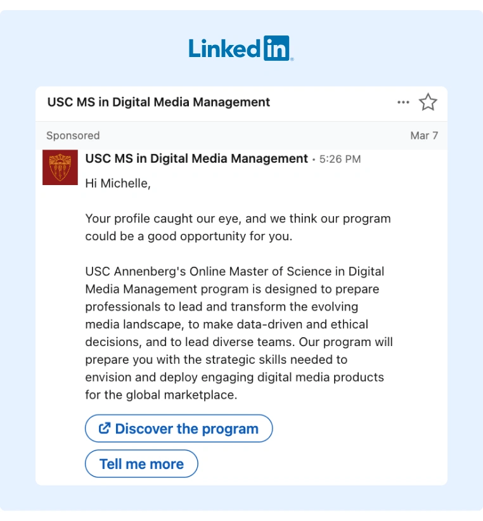
Task: Click the "Sponsored" label
Action: click(x=73, y=136)
